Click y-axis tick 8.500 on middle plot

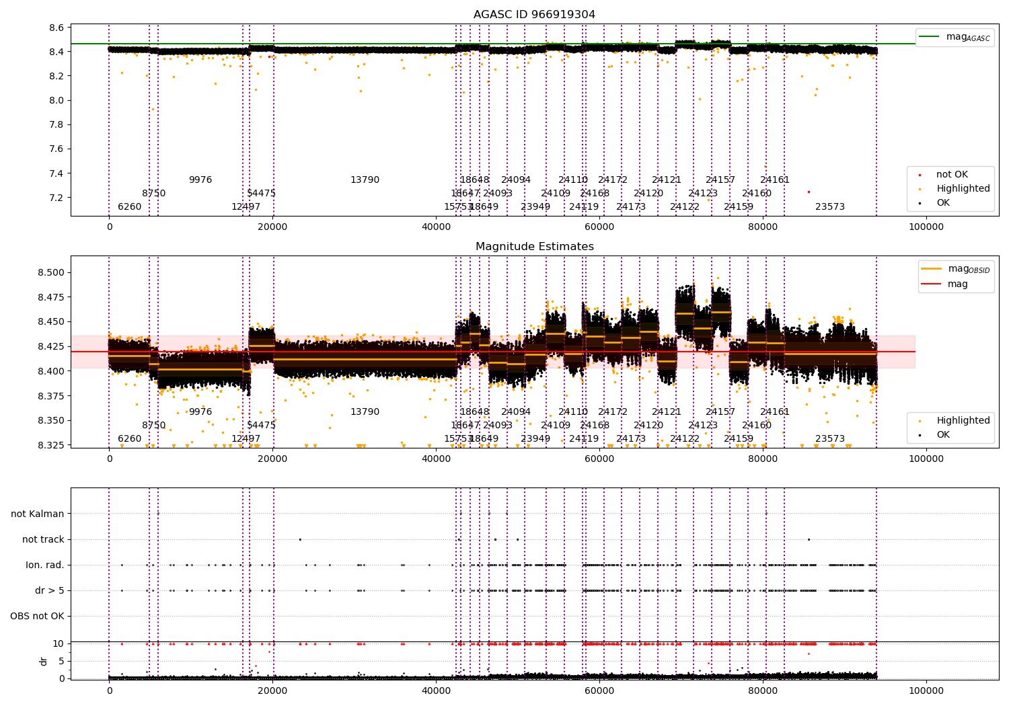[x=52, y=272]
